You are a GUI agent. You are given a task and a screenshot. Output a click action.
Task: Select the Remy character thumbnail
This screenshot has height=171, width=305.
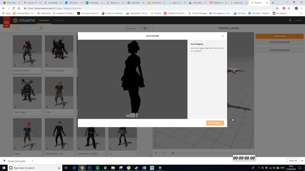point(59,93)
